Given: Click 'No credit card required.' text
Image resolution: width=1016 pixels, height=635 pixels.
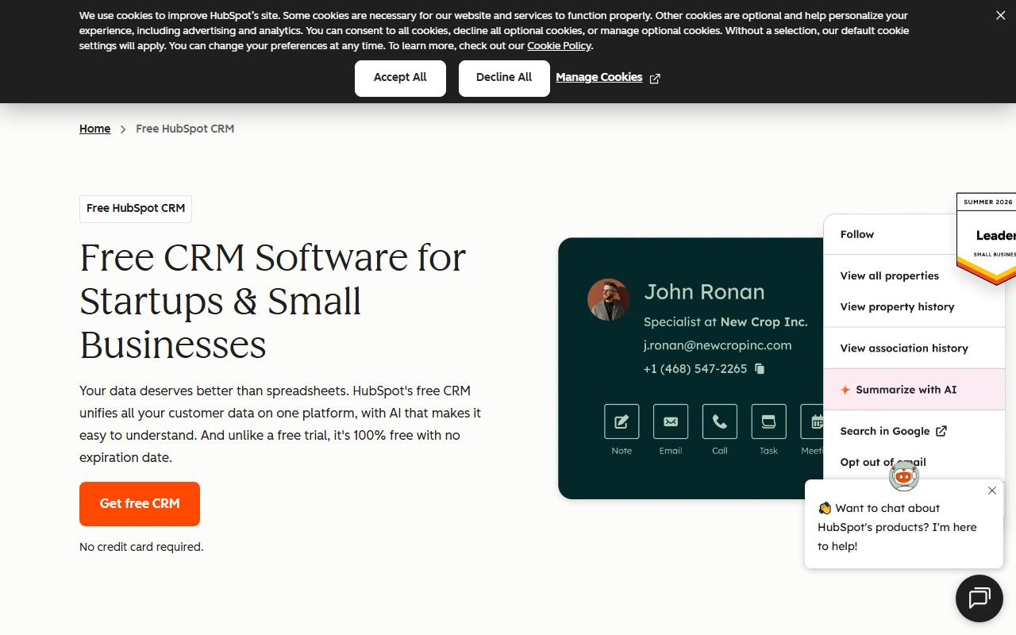Looking at the screenshot, I should point(141,547).
